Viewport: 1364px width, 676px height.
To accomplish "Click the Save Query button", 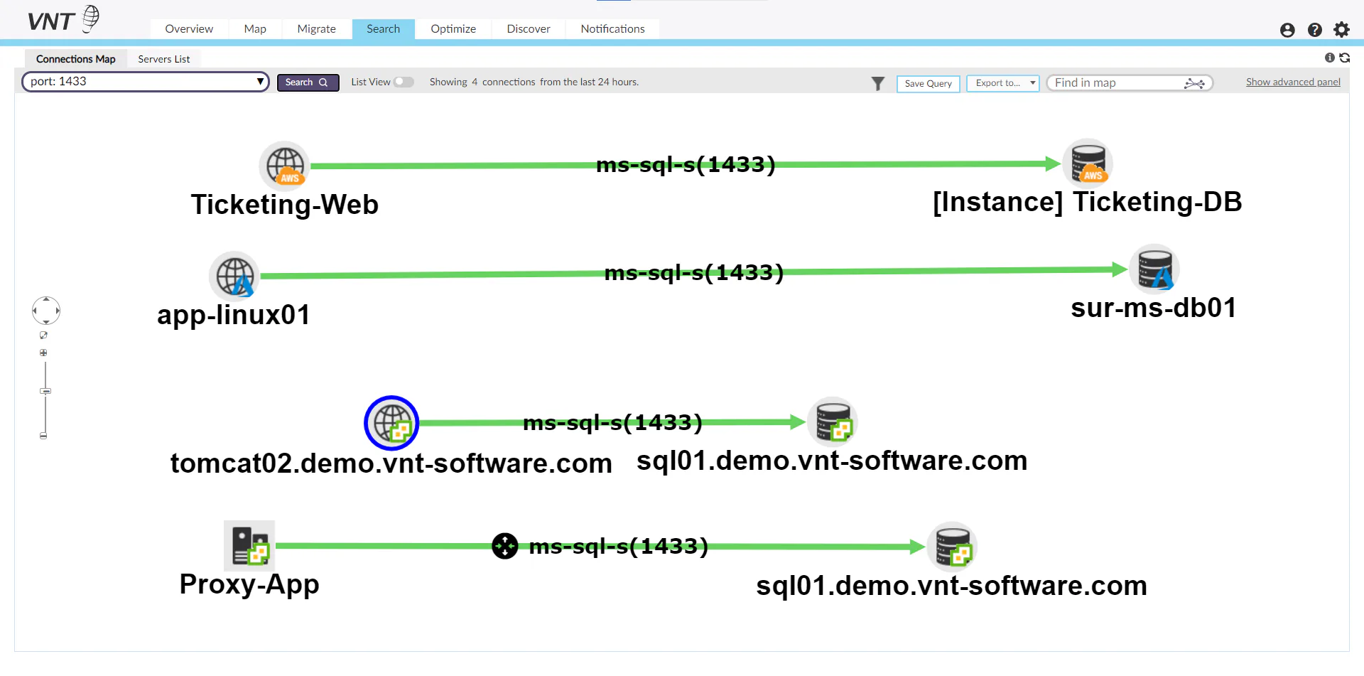I will point(929,83).
